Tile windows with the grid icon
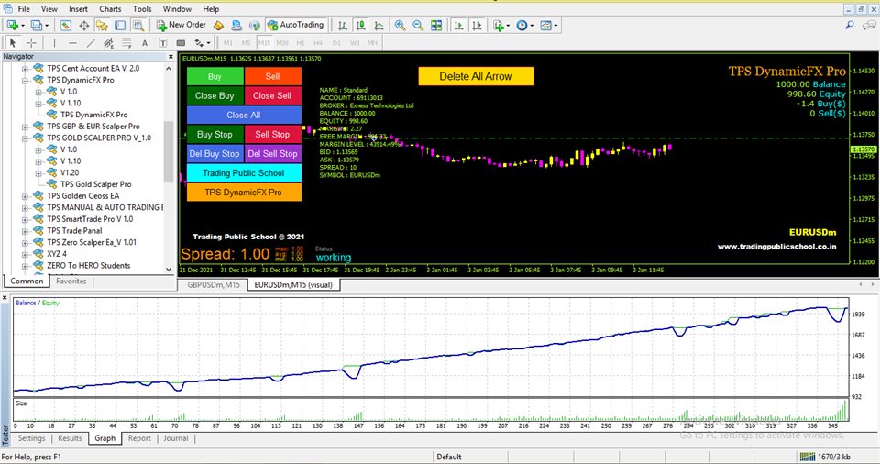 point(436,26)
